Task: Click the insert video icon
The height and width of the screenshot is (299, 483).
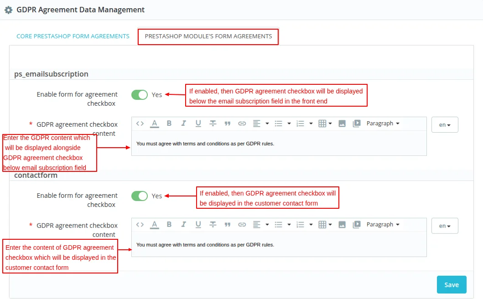Action: tap(357, 124)
